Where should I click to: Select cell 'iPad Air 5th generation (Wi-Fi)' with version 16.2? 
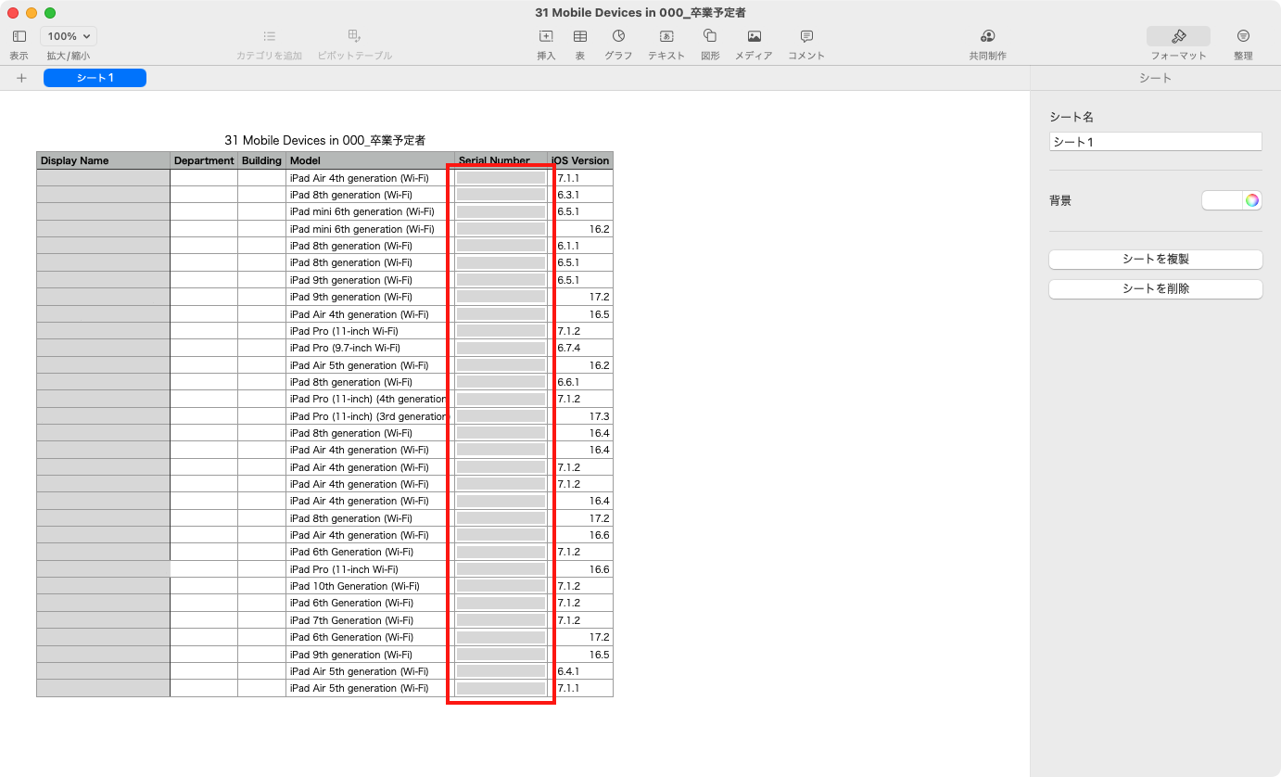(x=370, y=365)
